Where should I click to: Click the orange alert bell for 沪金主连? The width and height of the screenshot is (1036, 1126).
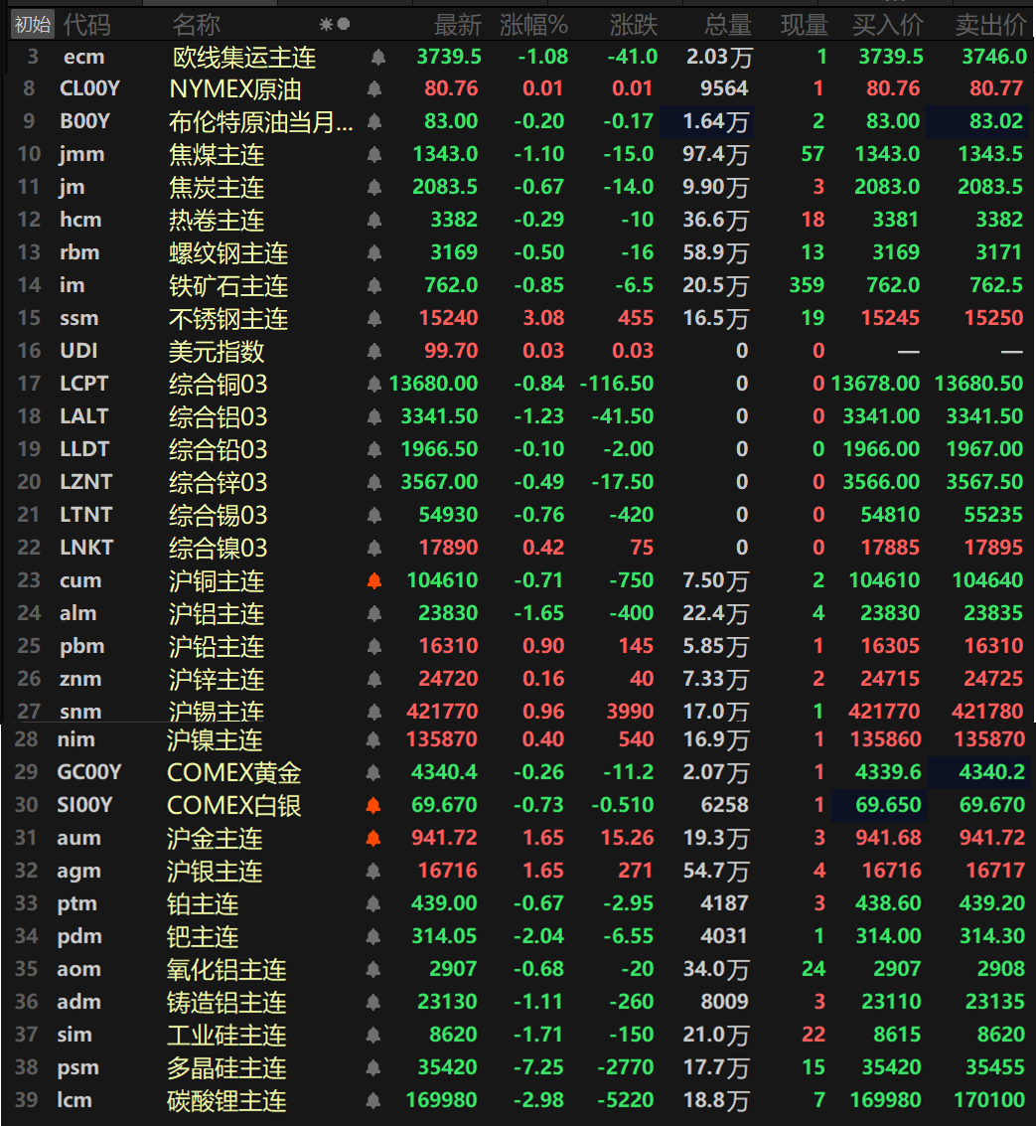pyautogui.click(x=373, y=838)
